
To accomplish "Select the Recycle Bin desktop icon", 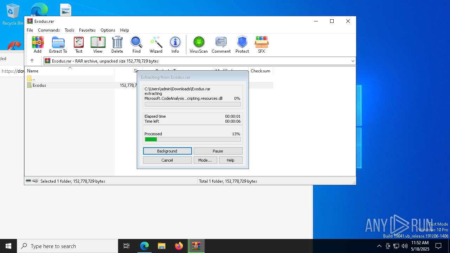I will pyautogui.click(x=13, y=15).
